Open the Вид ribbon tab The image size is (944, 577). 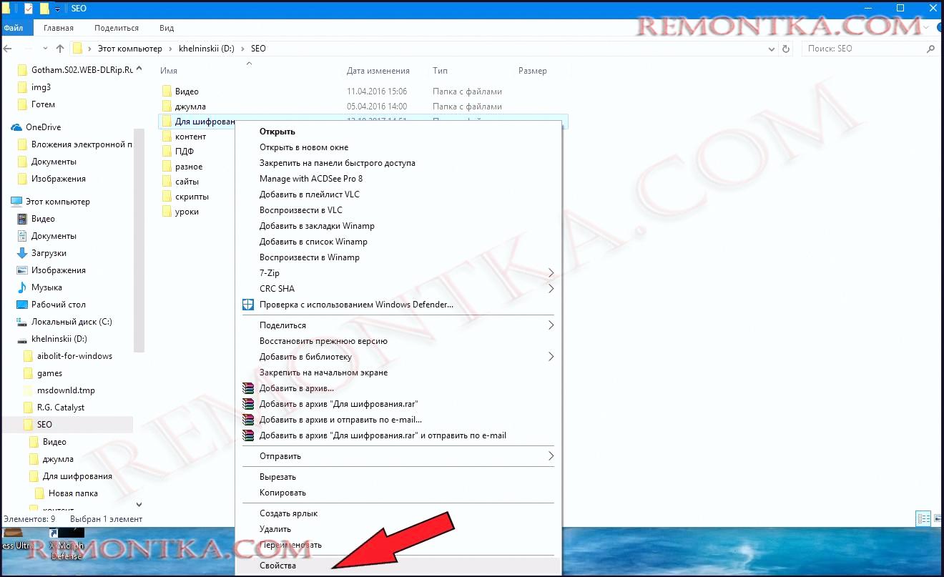coord(167,28)
